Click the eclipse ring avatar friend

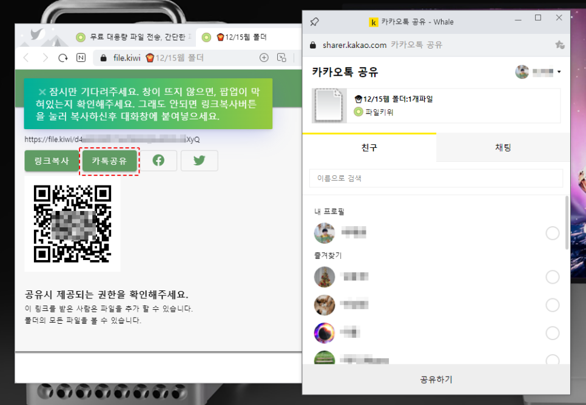coord(325,333)
